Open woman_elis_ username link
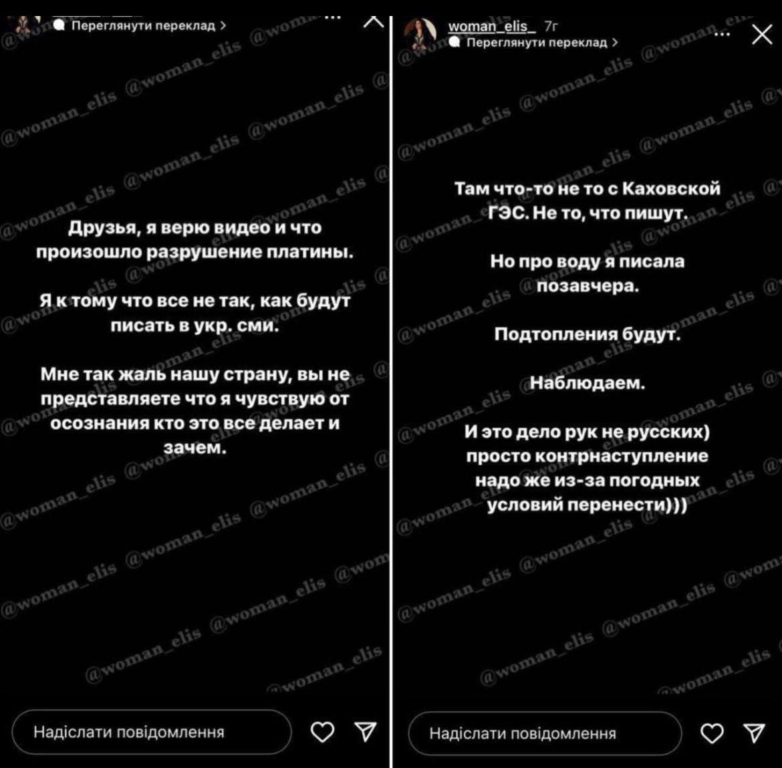 tap(492, 27)
